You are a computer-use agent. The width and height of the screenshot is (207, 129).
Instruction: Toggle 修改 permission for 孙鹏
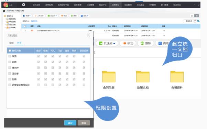coord(45,79)
